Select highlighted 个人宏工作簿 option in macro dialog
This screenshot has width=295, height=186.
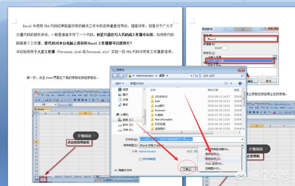[x=240, y=61]
